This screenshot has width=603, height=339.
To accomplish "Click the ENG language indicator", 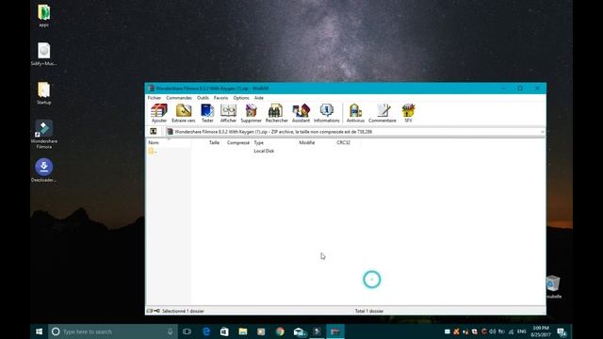I will 521,331.
